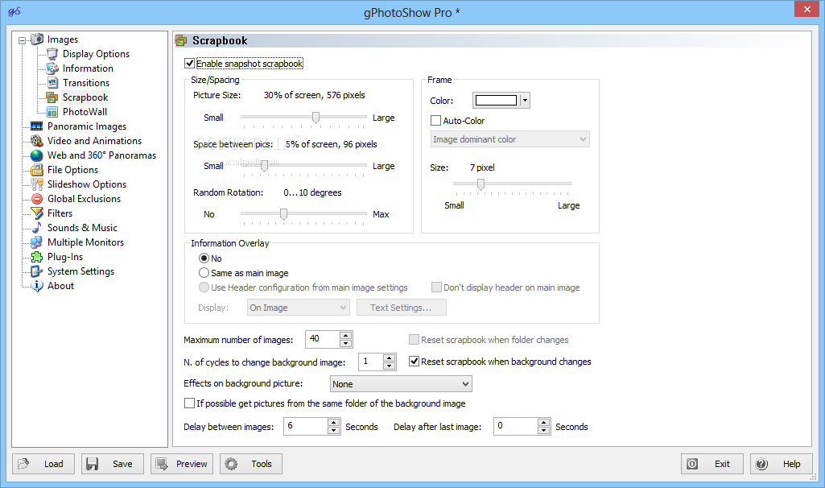Open Display Options in tree
The width and height of the screenshot is (825, 488).
click(x=96, y=54)
